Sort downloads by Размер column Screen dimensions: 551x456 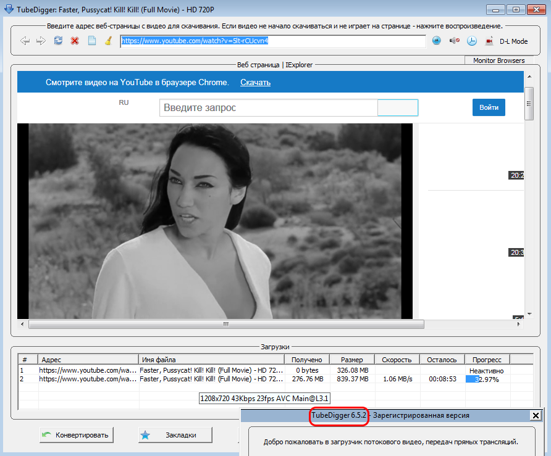pos(351,360)
